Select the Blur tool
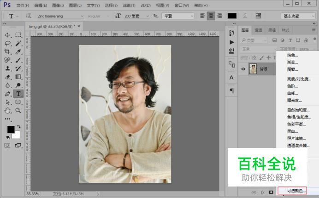 pos(7,85)
